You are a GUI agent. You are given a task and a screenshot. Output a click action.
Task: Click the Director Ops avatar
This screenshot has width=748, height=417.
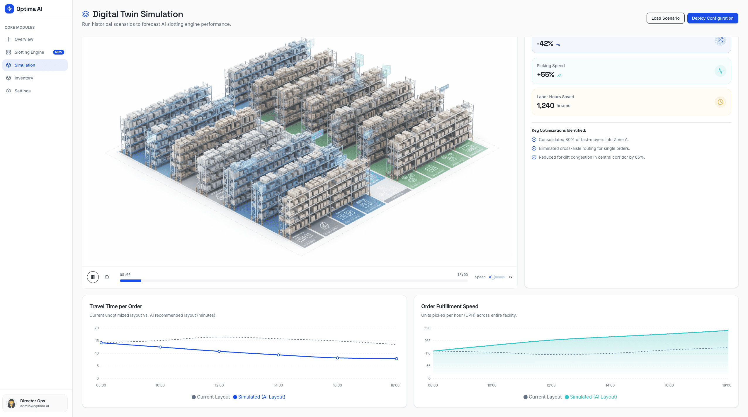pos(11,403)
